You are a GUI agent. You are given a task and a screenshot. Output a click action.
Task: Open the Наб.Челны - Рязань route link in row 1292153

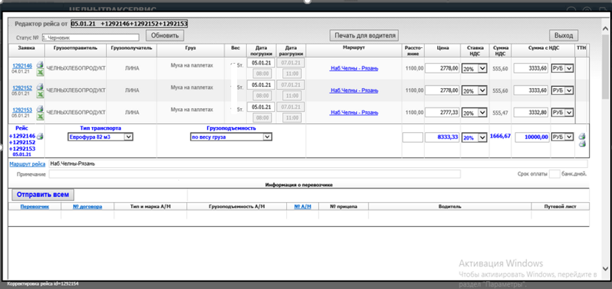tap(354, 113)
